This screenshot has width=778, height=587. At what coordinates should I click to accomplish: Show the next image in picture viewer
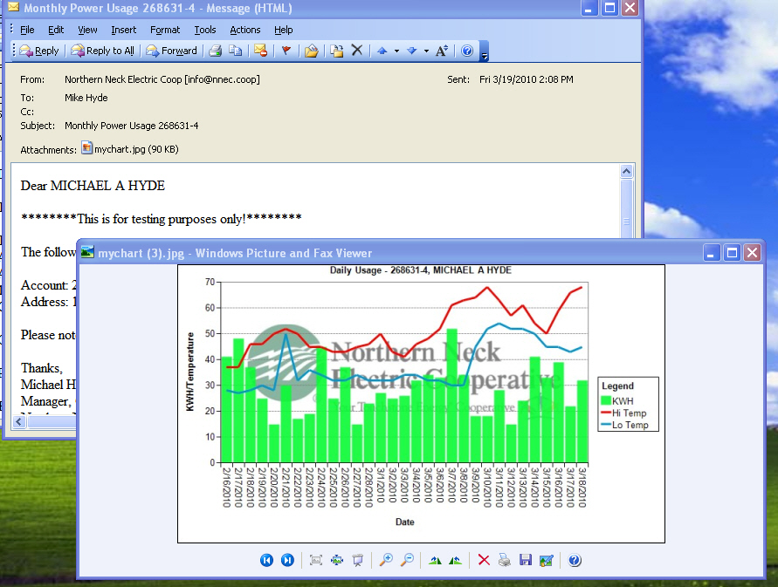(287, 560)
